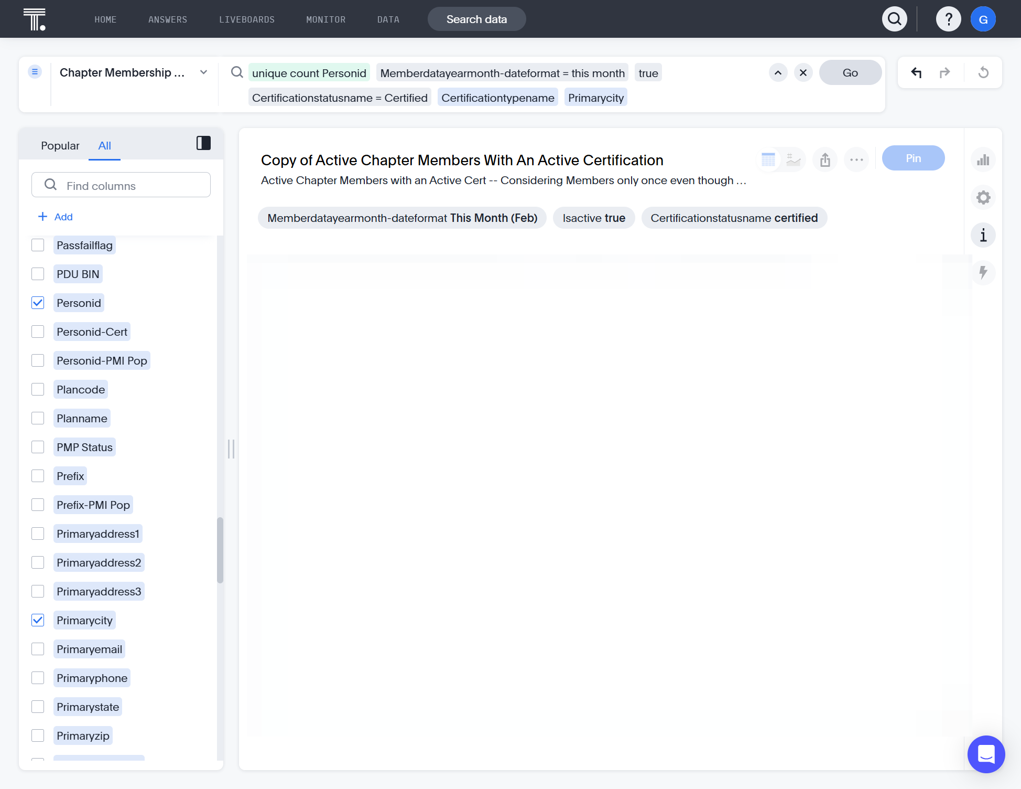Image resolution: width=1021 pixels, height=789 pixels.
Task: Click the Search data button
Action: click(476, 19)
